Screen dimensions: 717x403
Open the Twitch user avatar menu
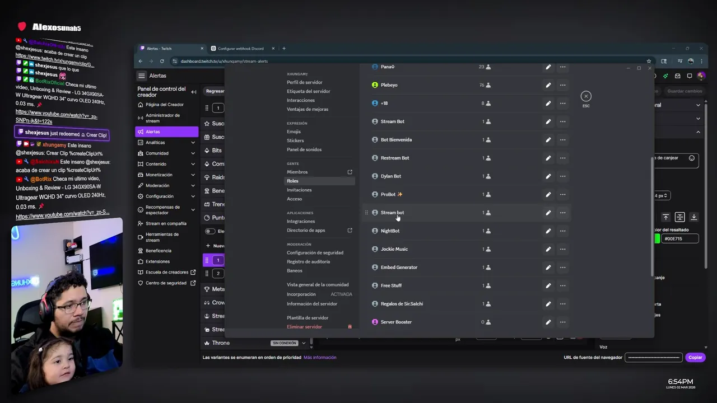point(701,76)
